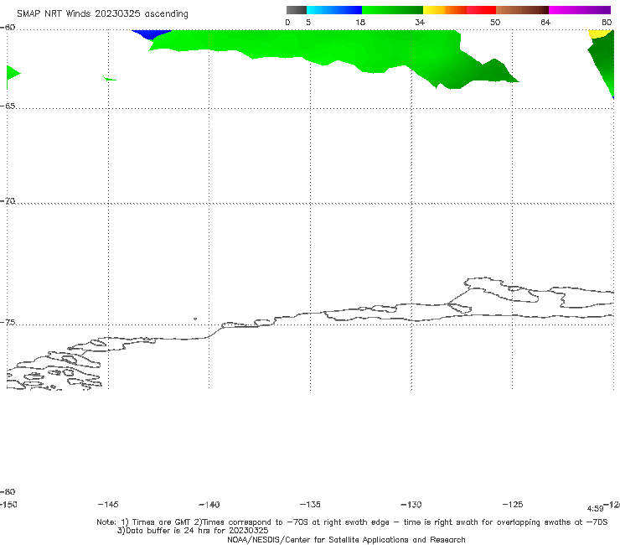Screen dimensions: 620x545
Task: Click the cyan-to-blue segment of the color bar
Action: pyautogui.click(x=334, y=10)
